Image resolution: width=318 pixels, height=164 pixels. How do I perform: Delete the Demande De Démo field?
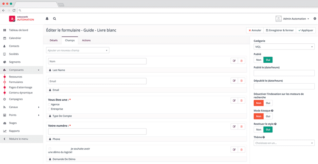tap(241, 149)
